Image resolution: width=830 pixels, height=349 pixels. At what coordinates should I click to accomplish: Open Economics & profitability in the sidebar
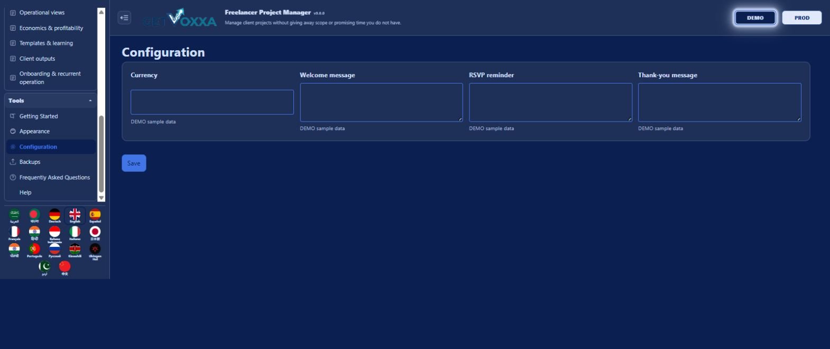51,28
